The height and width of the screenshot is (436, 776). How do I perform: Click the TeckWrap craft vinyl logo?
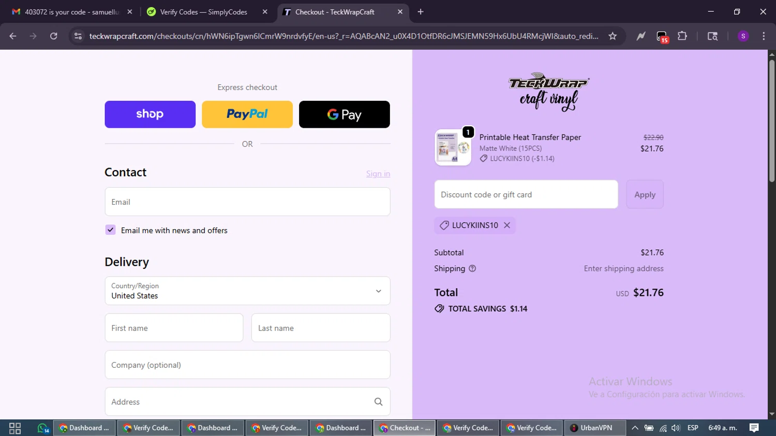pyautogui.click(x=549, y=92)
